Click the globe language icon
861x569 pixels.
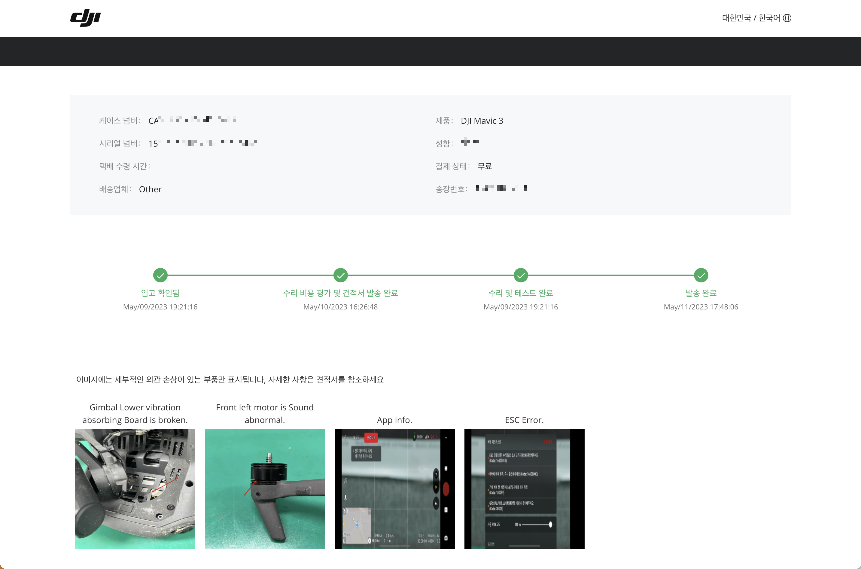[x=786, y=18]
